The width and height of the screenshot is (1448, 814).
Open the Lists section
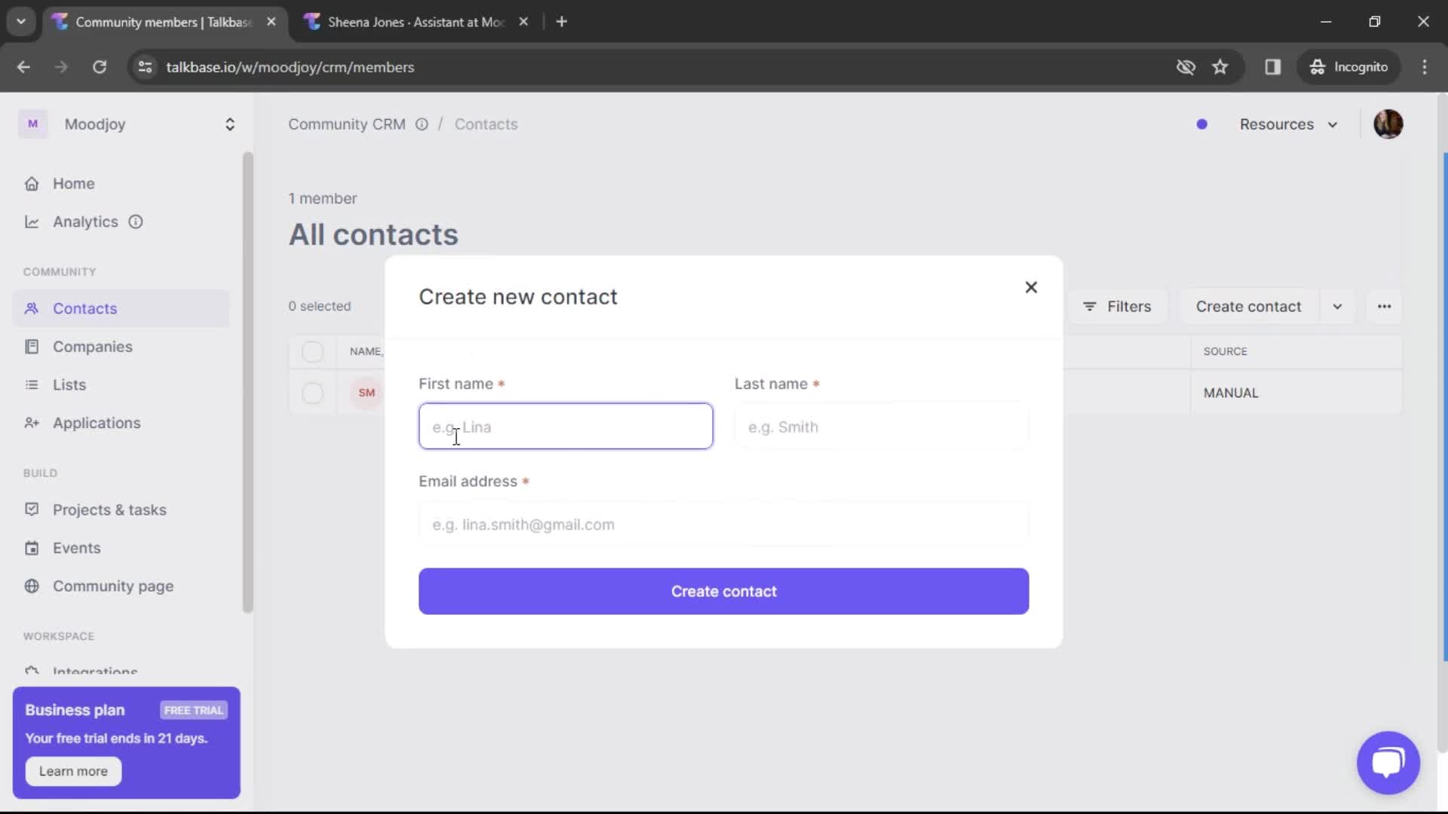coord(69,384)
